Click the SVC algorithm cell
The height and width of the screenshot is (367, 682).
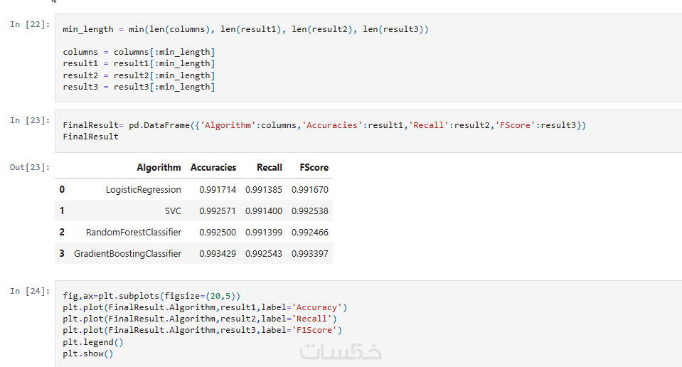tap(173, 211)
